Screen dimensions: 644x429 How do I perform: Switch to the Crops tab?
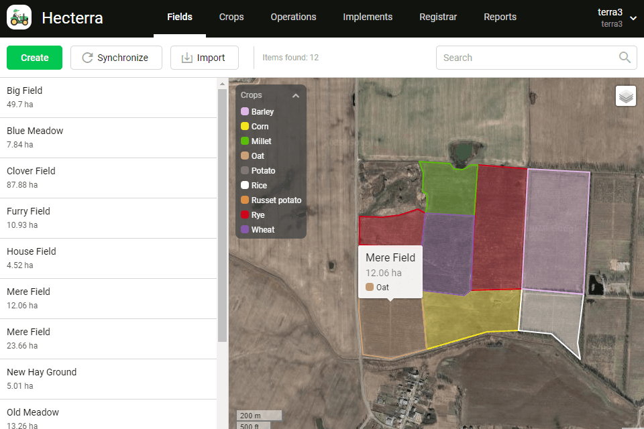[x=231, y=17]
